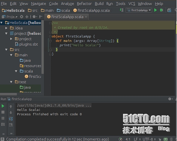Select the java folder under test
Screen dimensions: 177x141
point(25,87)
